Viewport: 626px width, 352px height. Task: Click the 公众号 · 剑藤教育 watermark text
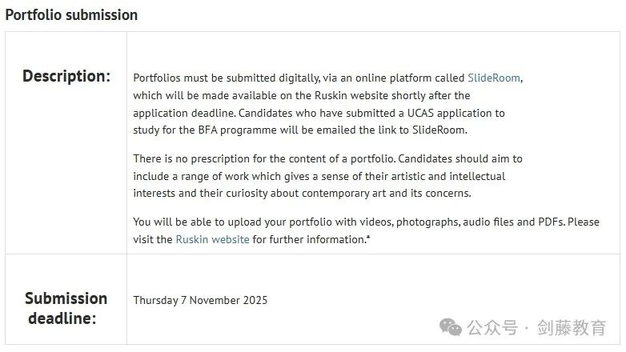coord(536,328)
